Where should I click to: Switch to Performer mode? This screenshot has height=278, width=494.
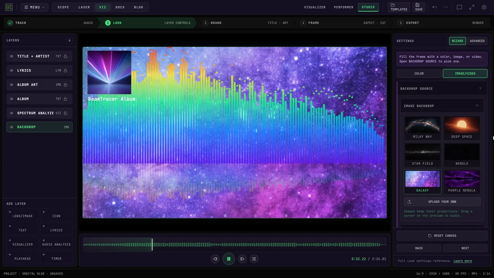[x=343, y=7]
